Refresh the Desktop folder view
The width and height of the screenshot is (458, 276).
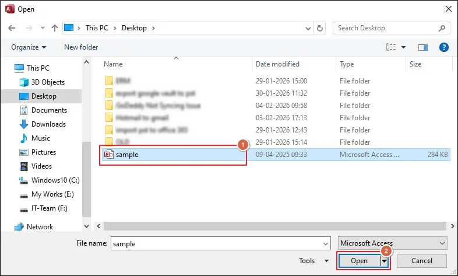click(x=320, y=29)
